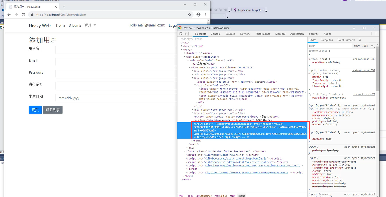Expand the header element node
This screenshot has height=197, width=386.
coord(184,53)
